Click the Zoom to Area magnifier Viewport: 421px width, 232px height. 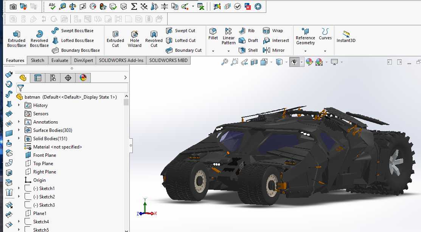coord(235,62)
